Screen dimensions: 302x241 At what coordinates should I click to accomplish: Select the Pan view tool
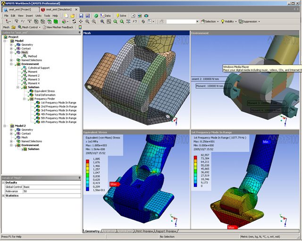81,22
